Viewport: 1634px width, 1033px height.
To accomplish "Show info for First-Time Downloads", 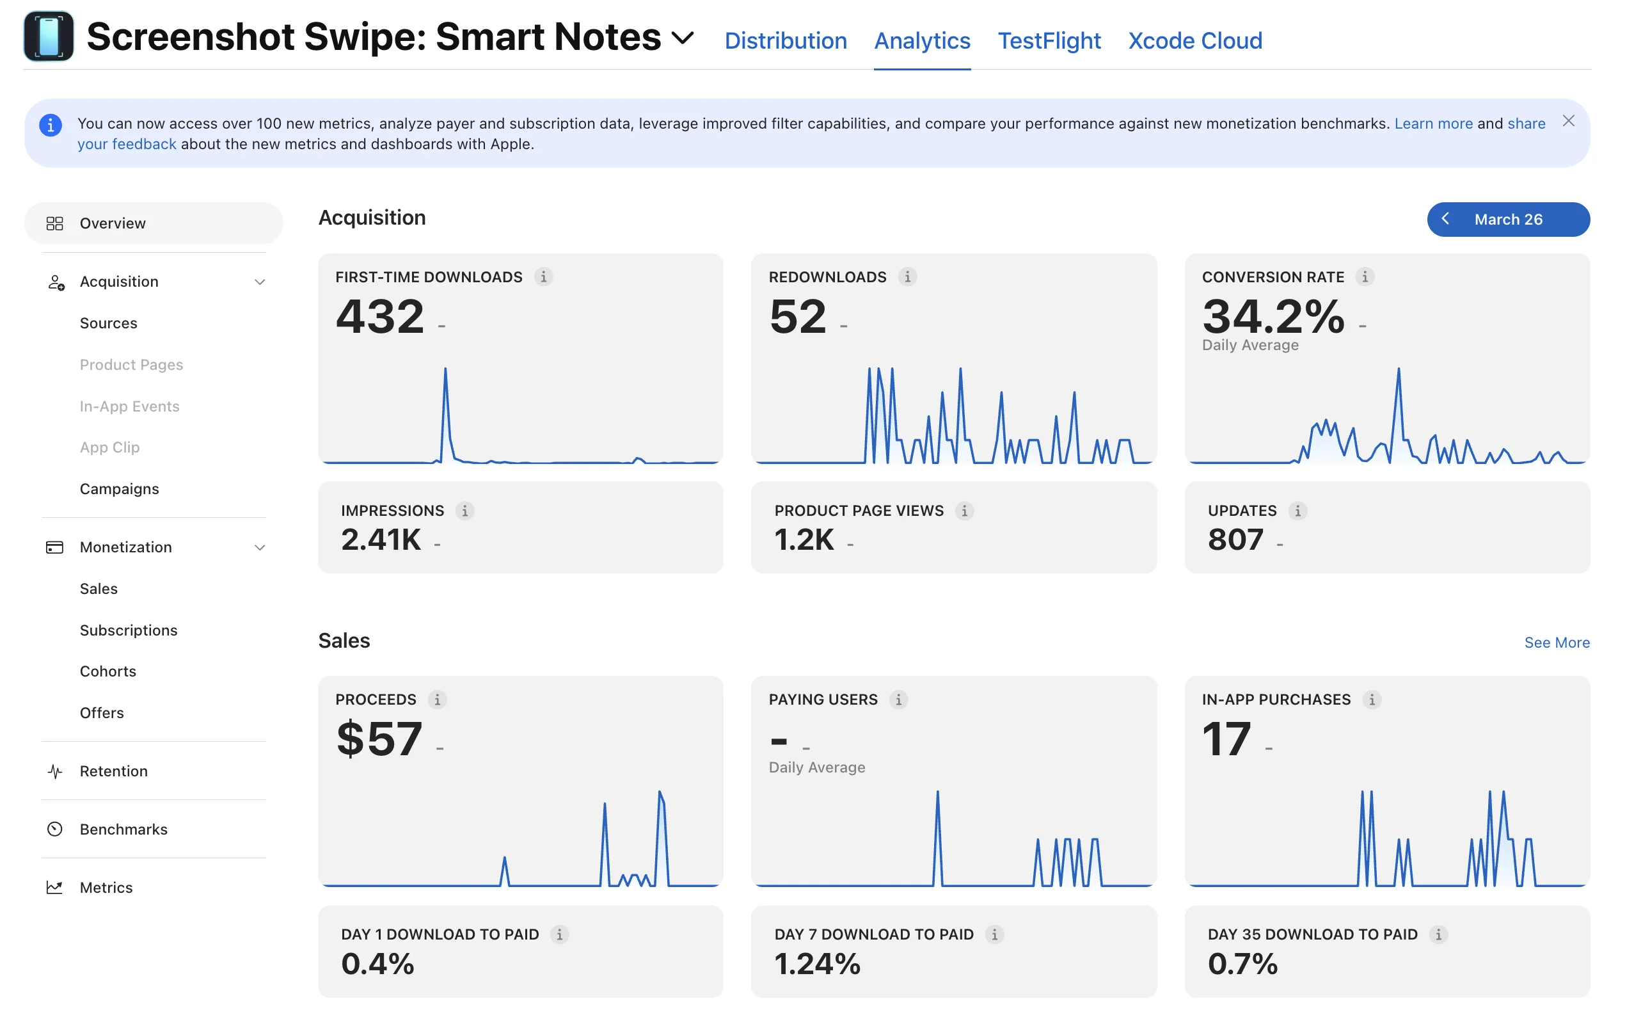I will (x=543, y=277).
